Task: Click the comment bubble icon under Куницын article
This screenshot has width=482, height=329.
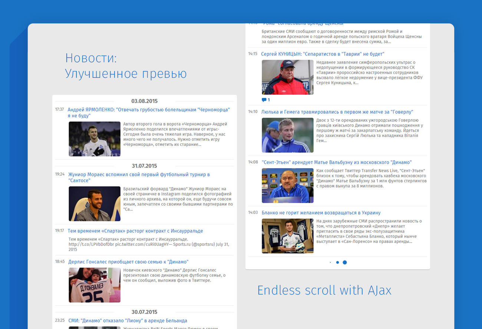Action: [x=264, y=100]
